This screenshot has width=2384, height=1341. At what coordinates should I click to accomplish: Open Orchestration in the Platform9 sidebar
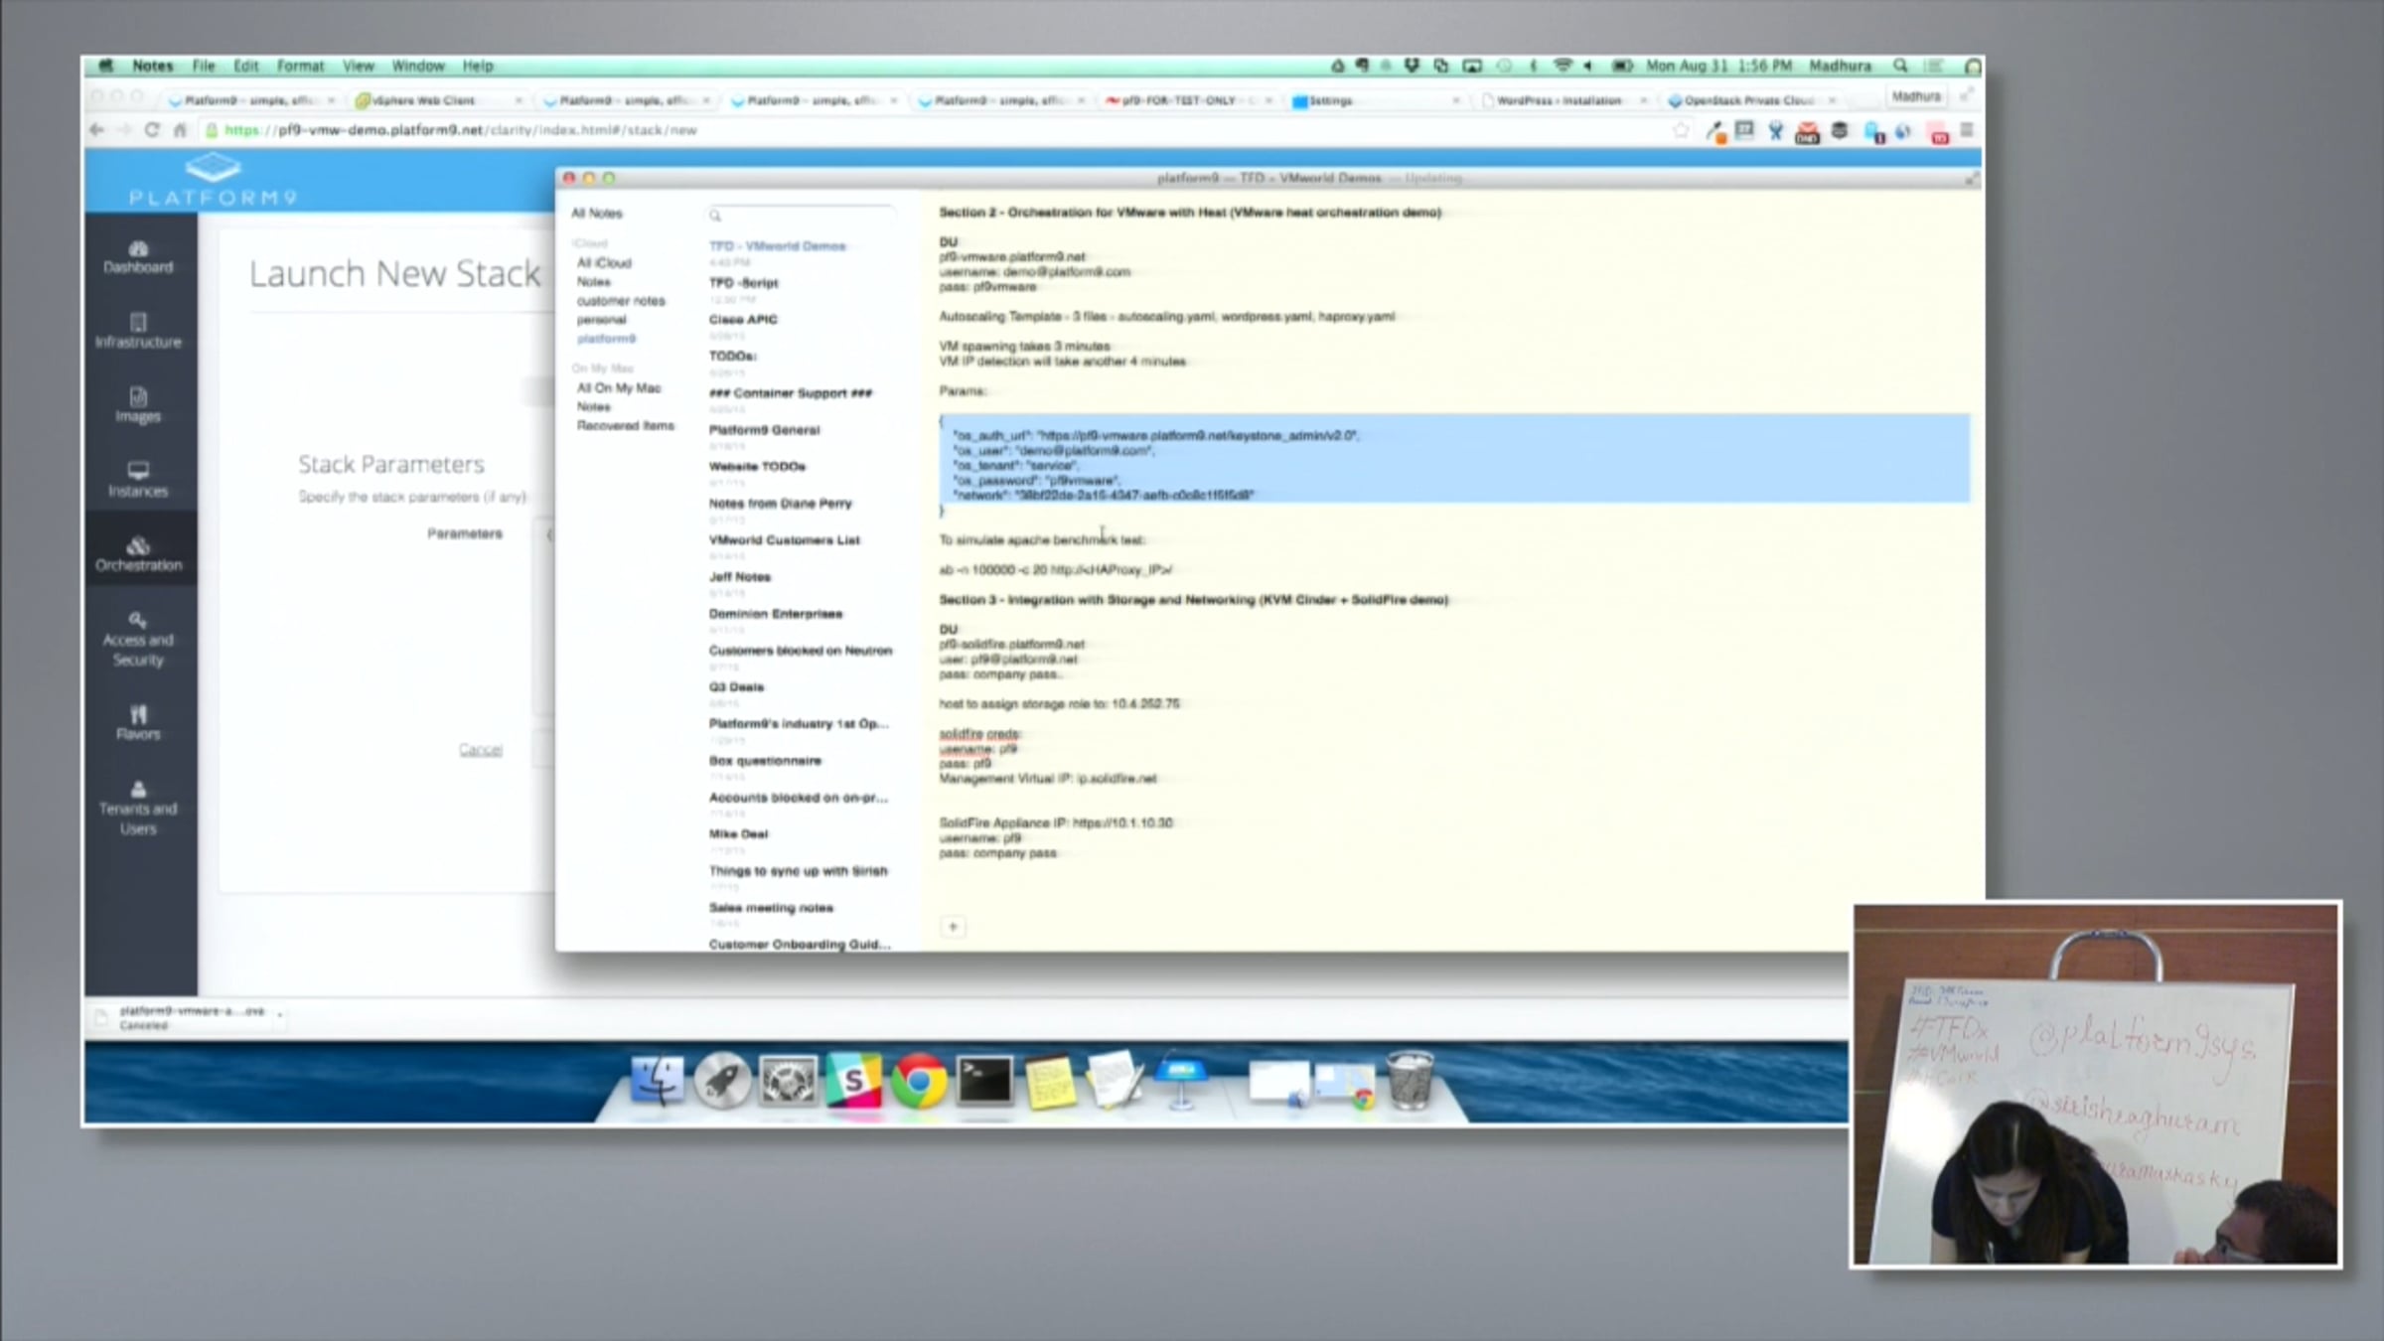(138, 554)
